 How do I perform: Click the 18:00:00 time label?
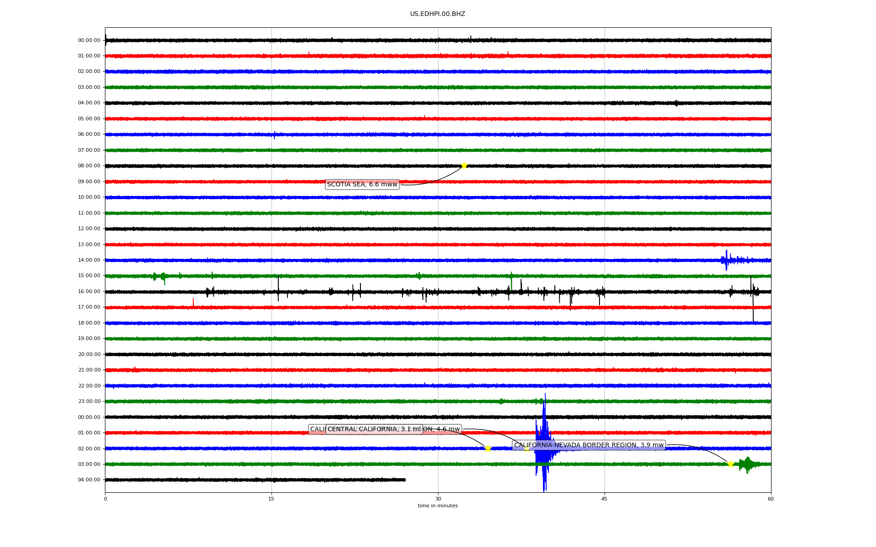(89, 323)
